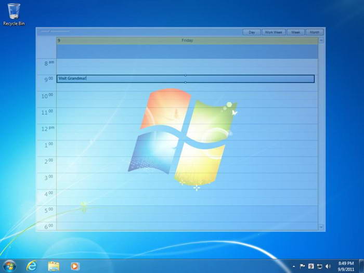Click the 6:00 time label

pos(48,227)
